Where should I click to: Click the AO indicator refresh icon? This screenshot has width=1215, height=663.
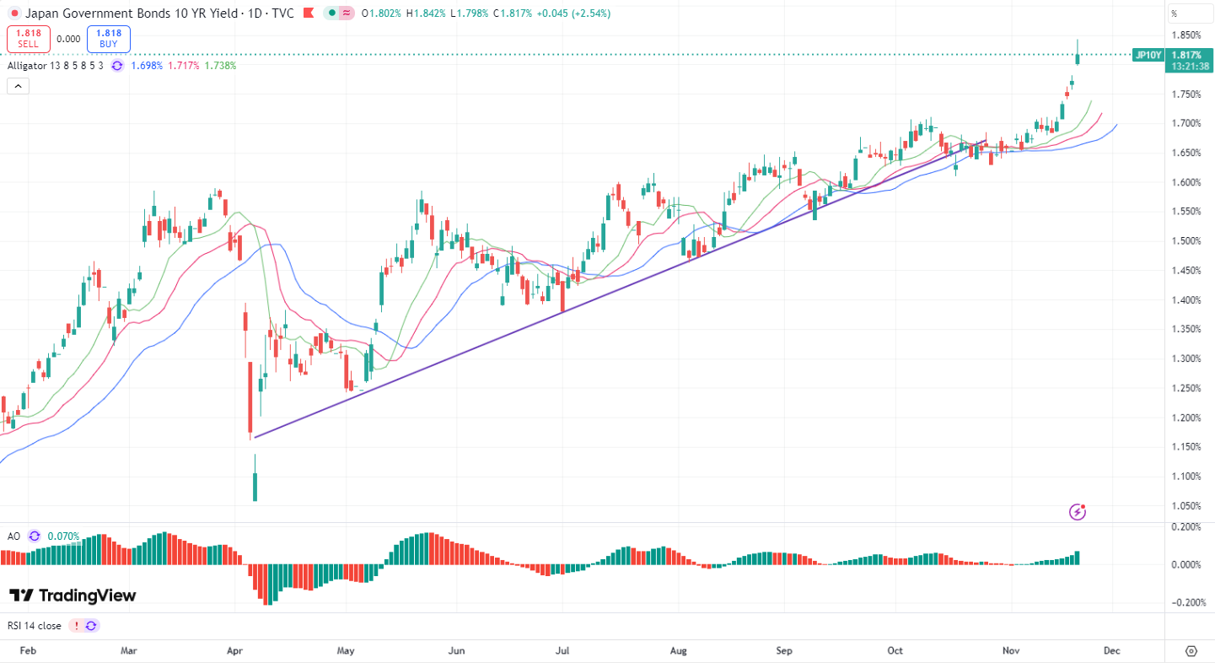(34, 536)
